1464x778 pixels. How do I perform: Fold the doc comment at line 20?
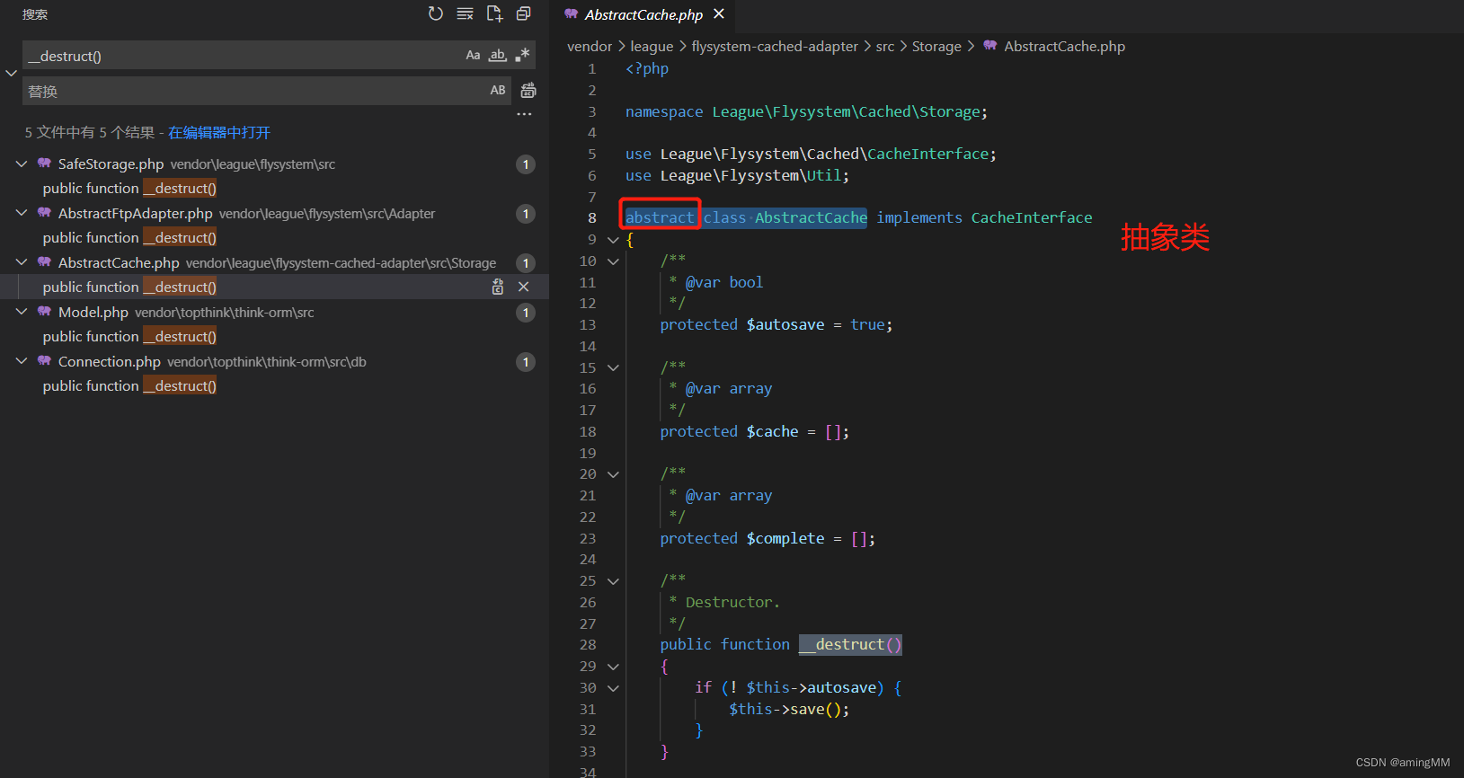pos(613,474)
